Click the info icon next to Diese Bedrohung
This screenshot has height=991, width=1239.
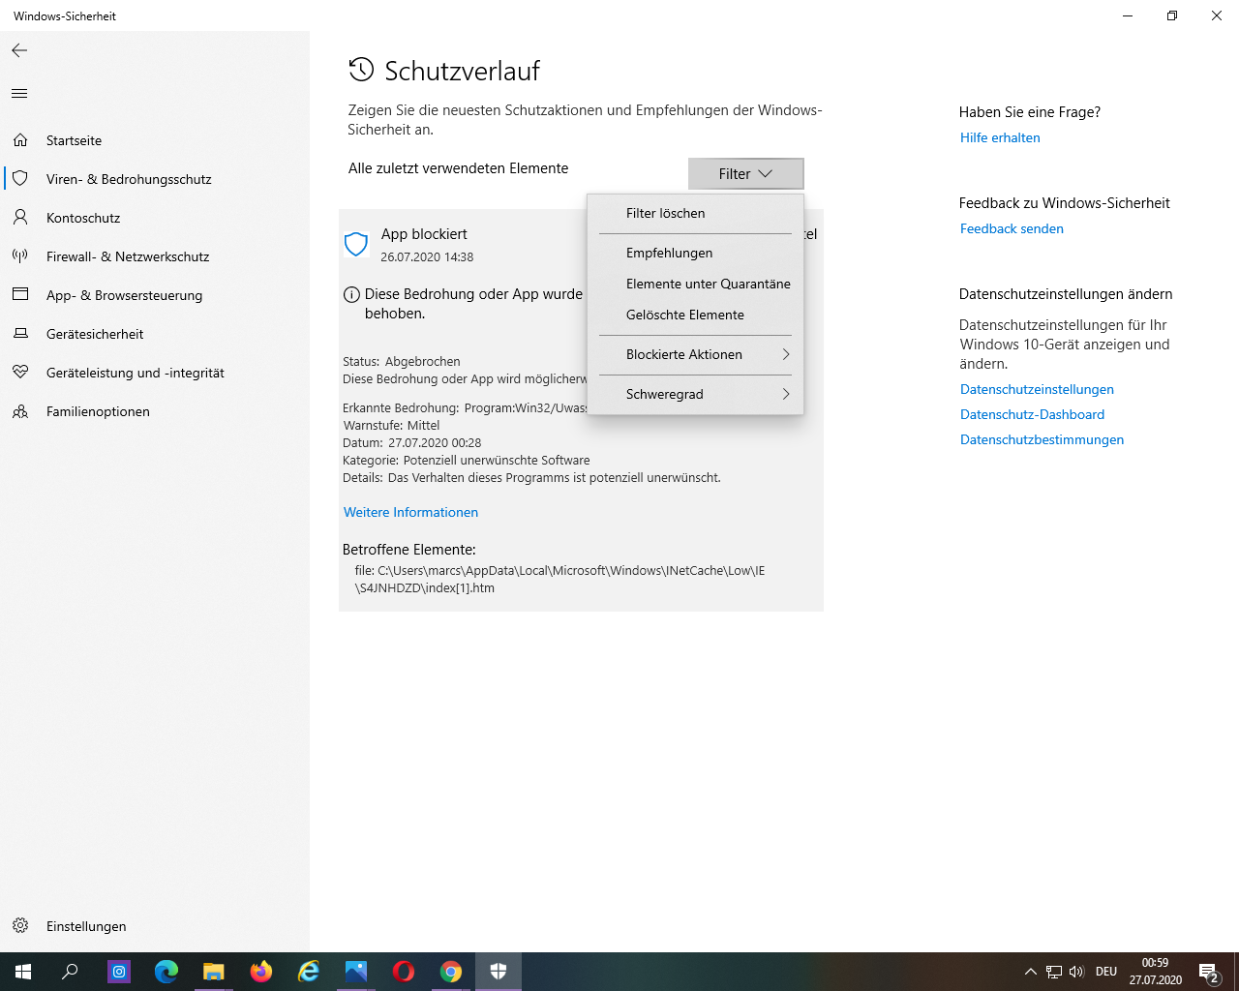coord(351,294)
